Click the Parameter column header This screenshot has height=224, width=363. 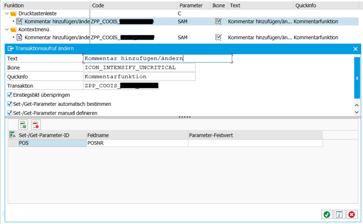coord(194,5)
